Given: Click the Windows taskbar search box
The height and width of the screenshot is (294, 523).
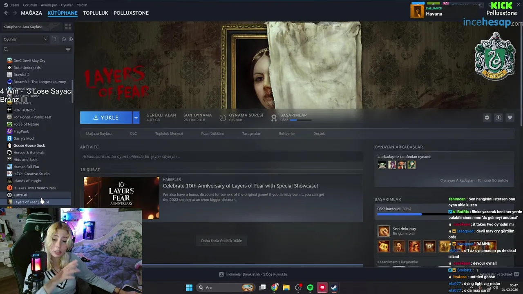Looking at the screenshot, I should [x=226, y=287].
